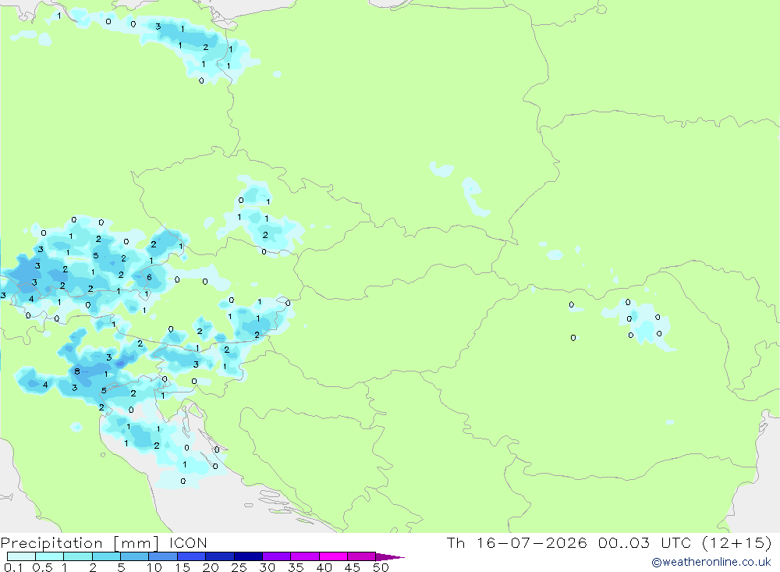Click the '20' legend scale label
This screenshot has width=780, height=572.
pos(211,567)
